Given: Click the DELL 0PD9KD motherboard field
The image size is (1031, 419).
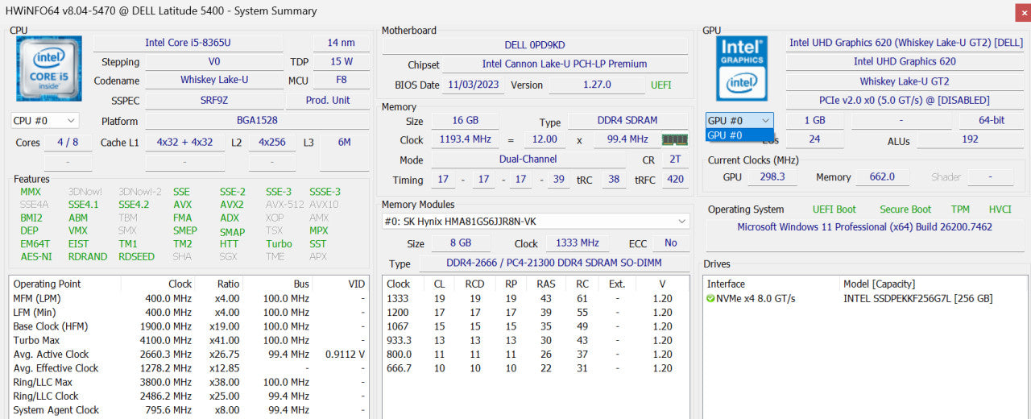Looking at the screenshot, I should (535, 45).
